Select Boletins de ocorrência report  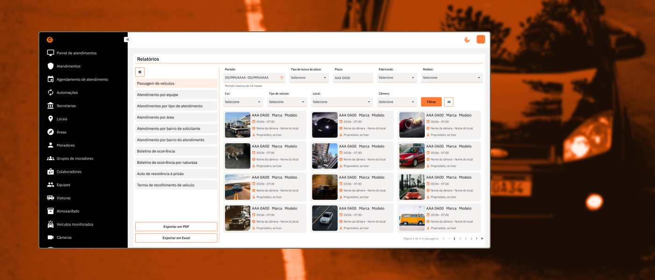pos(176,151)
